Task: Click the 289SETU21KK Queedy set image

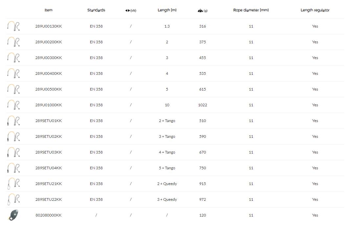Action: pyautogui.click(x=13, y=184)
